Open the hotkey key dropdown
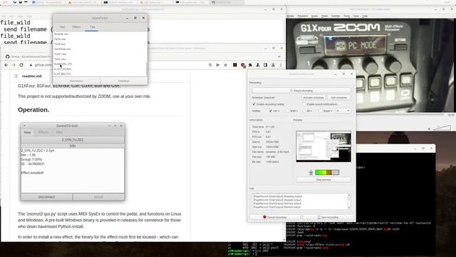 343,111
